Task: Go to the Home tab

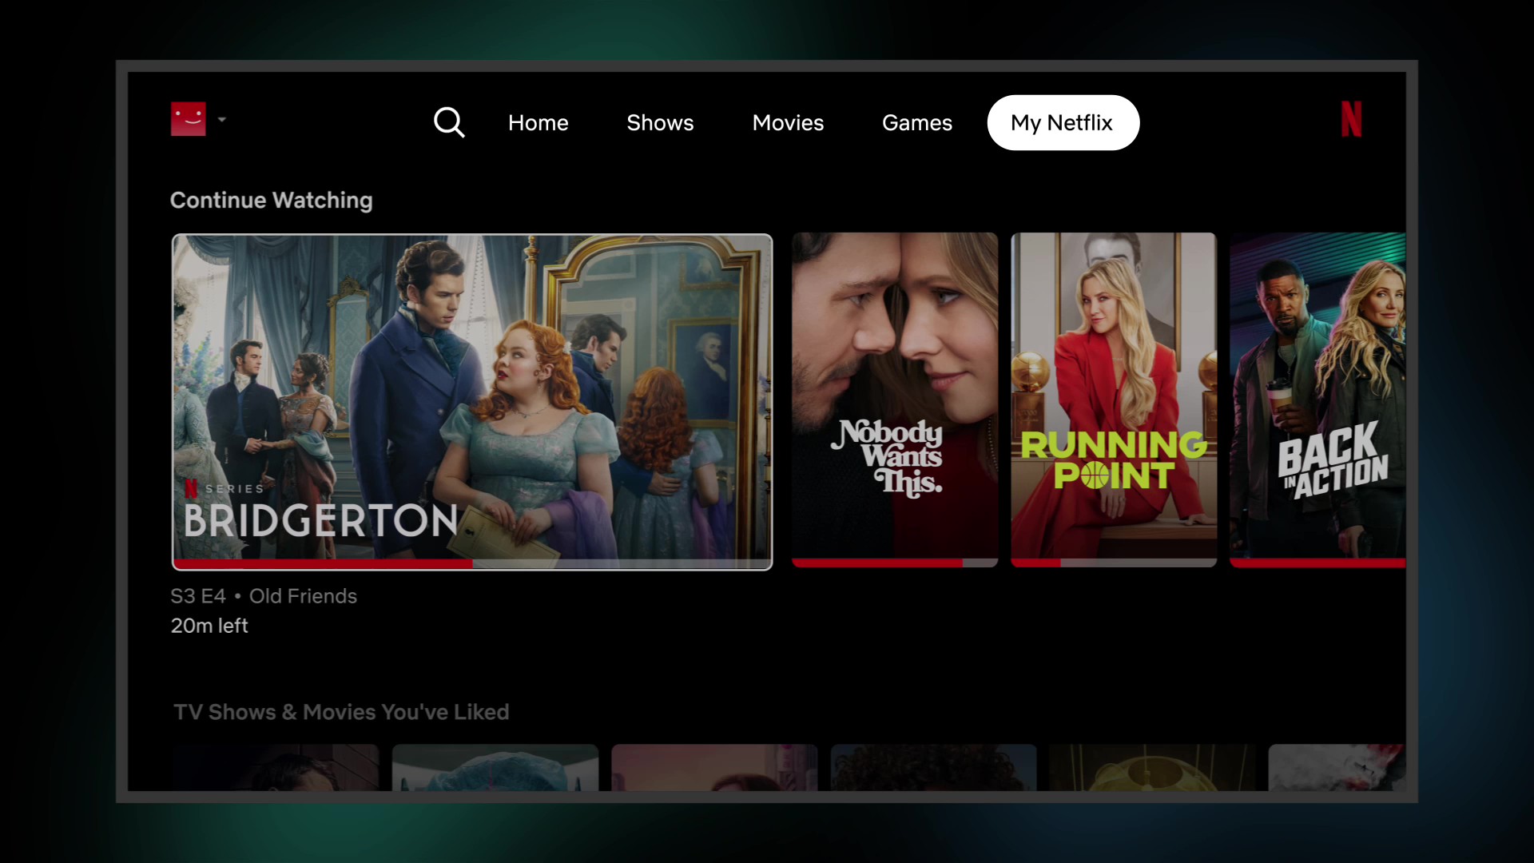Action: coord(538,123)
